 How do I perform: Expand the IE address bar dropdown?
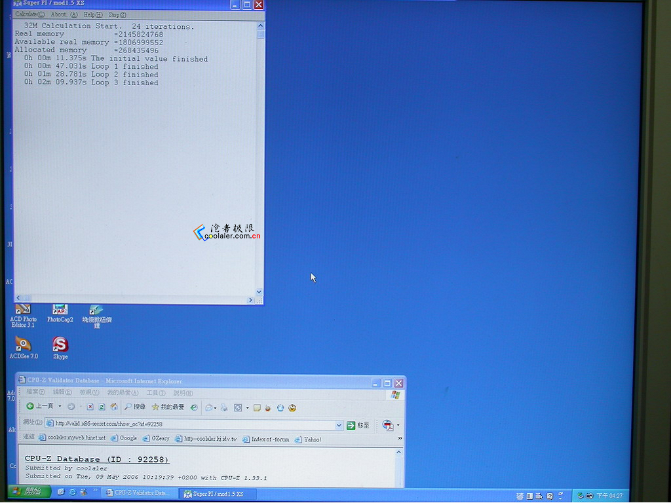point(339,425)
